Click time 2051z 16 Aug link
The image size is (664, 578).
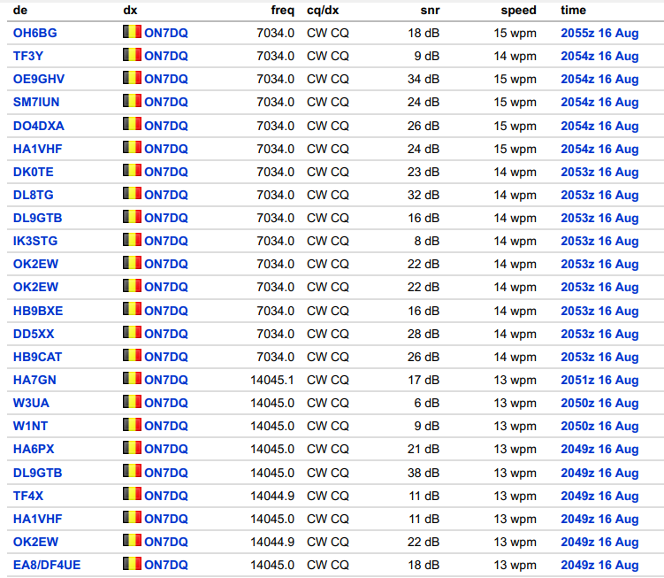tap(599, 380)
